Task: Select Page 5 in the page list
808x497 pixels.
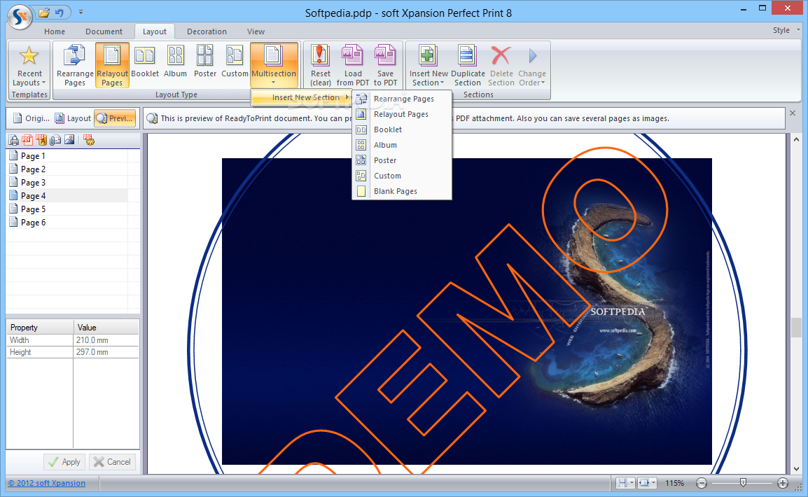Action: pyautogui.click(x=67, y=209)
